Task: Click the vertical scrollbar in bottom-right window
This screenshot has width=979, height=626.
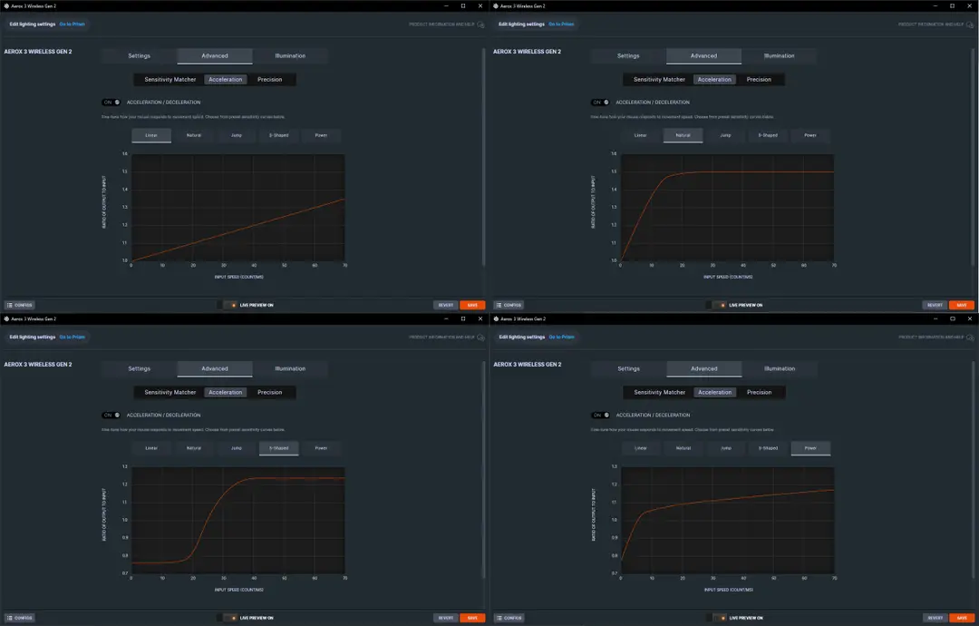Action: [x=974, y=471]
